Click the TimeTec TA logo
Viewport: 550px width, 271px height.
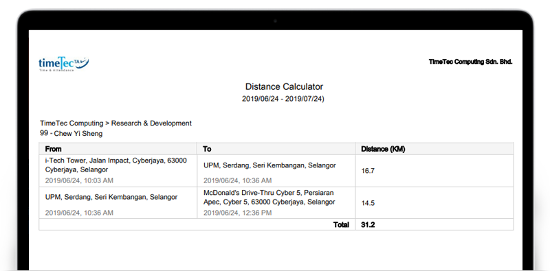(63, 64)
